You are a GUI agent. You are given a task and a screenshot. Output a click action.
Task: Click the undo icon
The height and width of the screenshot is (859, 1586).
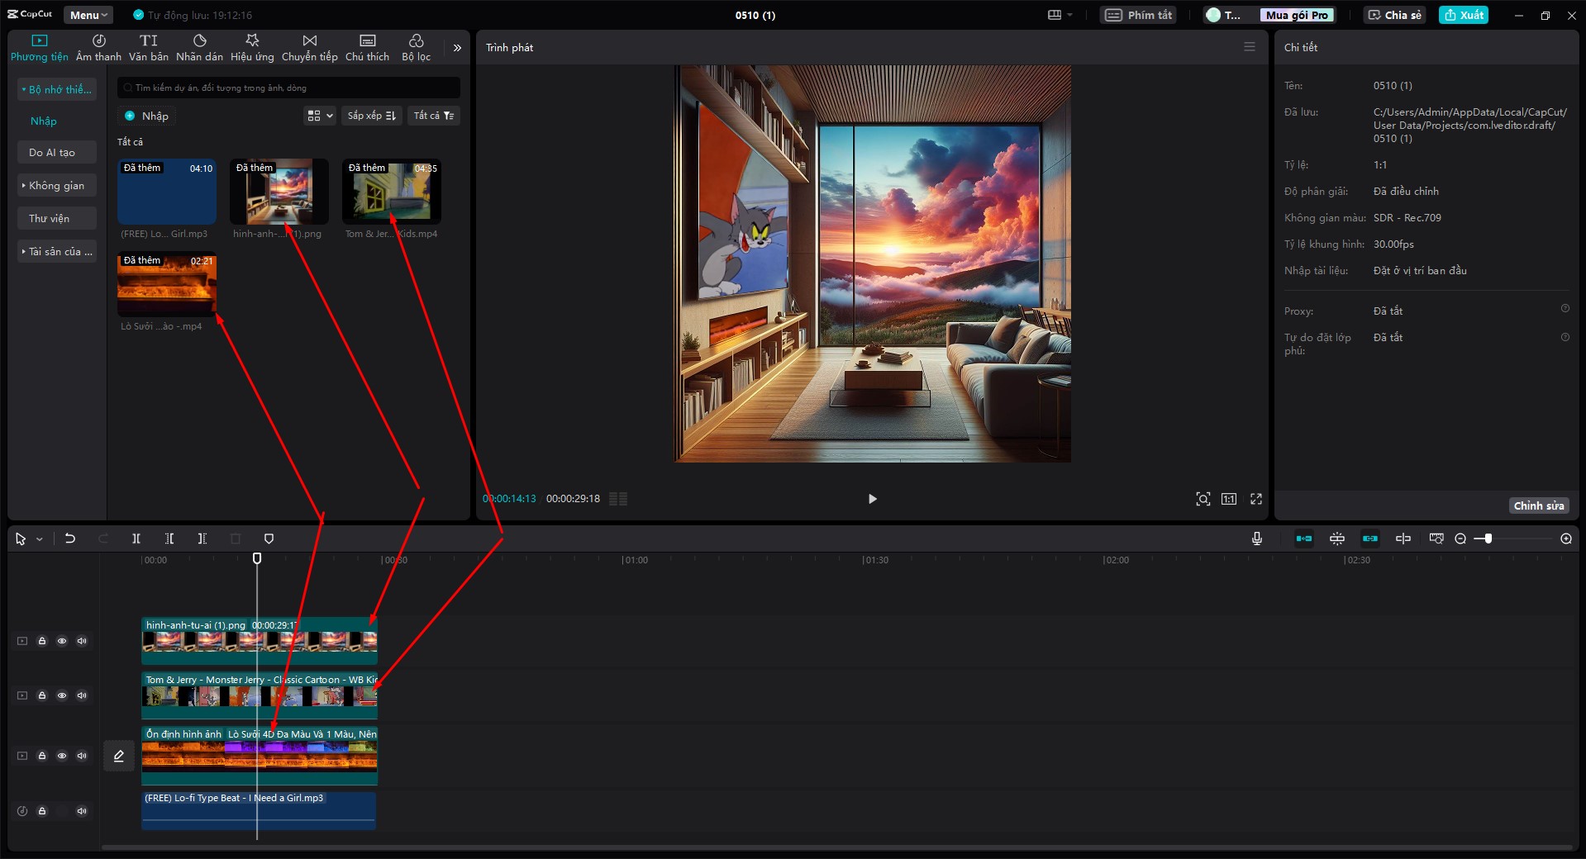70,539
